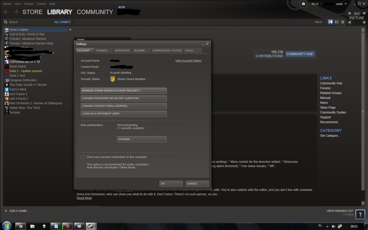Tick Don't save account credentials checkbox
This screenshot has width=368, height=230.
[x=83, y=157]
